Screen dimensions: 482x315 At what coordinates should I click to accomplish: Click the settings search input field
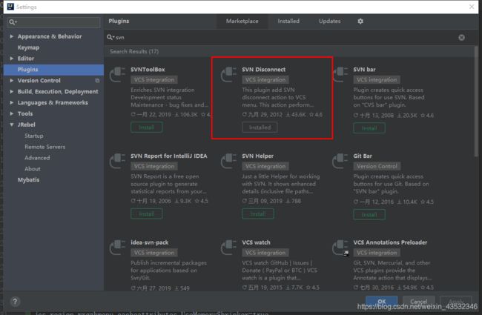[x=53, y=22]
